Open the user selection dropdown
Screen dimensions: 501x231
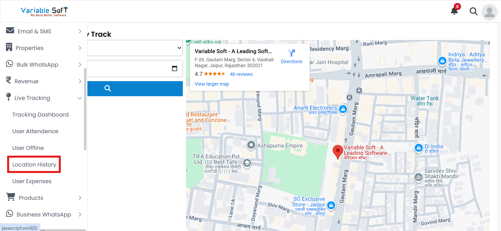click(135, 48)
